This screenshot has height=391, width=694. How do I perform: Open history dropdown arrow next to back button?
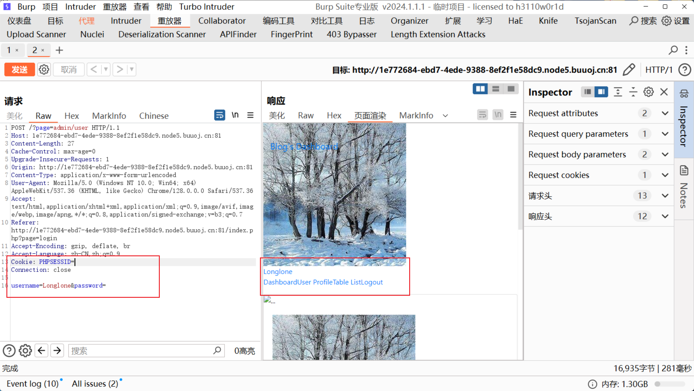(106, 70)
